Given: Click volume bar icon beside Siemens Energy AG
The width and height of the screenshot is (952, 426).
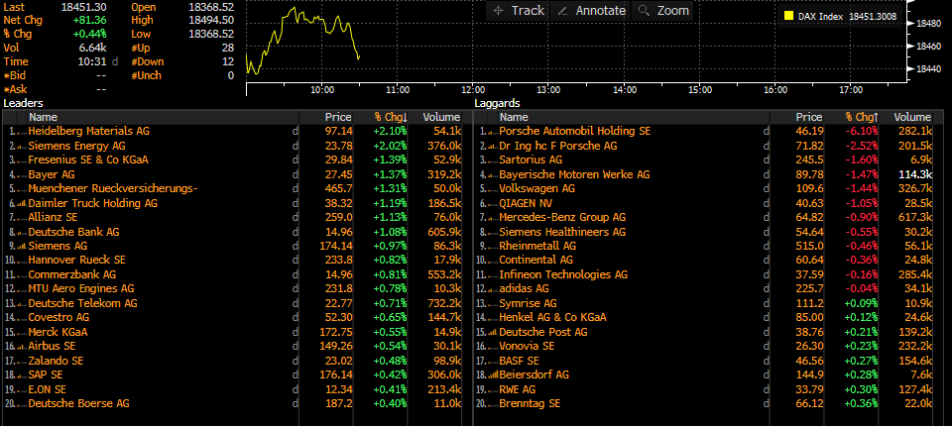Looking at the screenshot, I should pyautogui.click(x=22, y=147).
